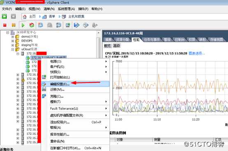Switch to the 存储视图 tab
Screen dimensions: 228x151
(216, 39)
